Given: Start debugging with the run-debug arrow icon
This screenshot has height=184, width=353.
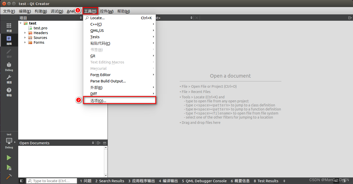Looking at the screenshot, I should pos(9,168).
